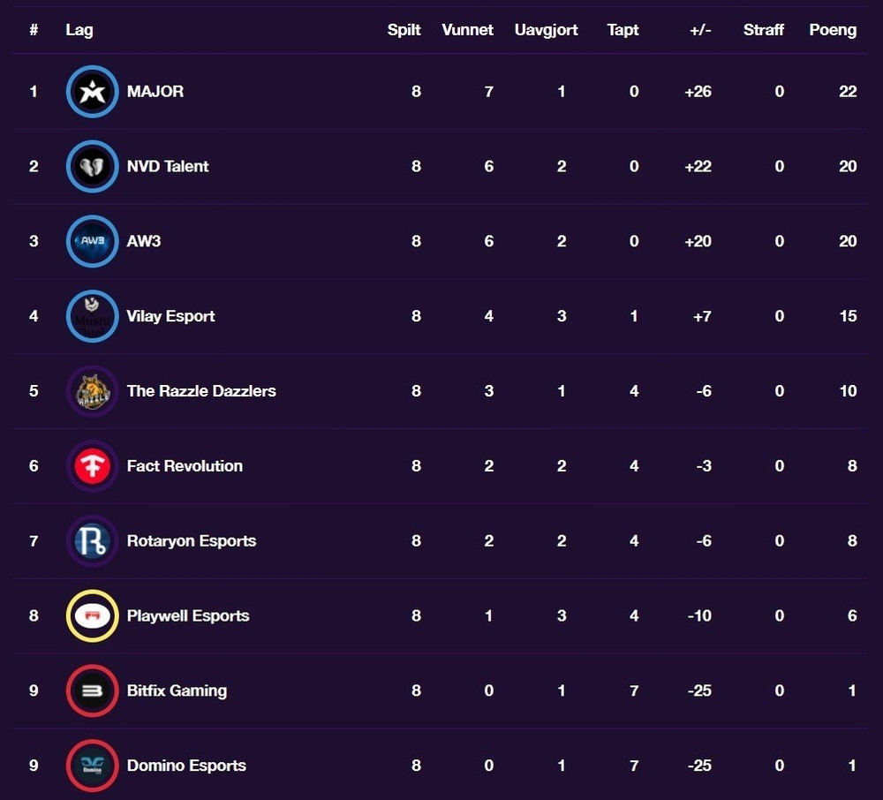Click the Bitfix Gaming B logo

[93, 691]
